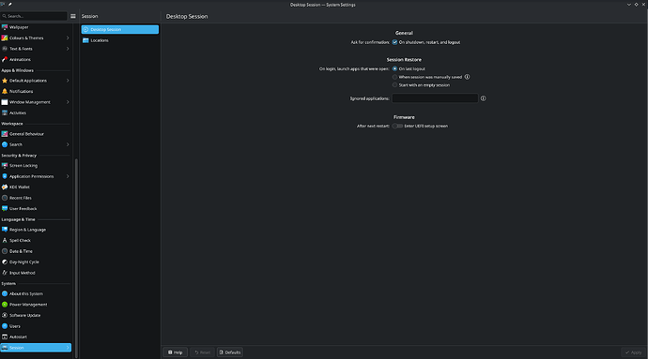Expand Default Applications chevron

click(68, 81)
